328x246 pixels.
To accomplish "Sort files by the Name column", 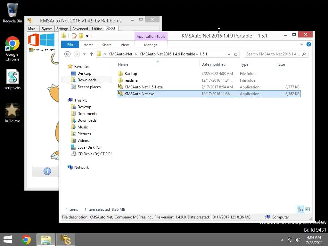I will (158, 64).
